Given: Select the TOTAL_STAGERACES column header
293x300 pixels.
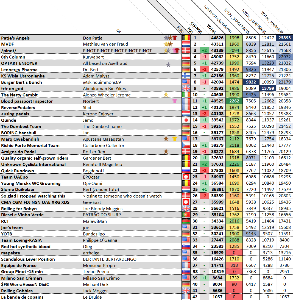Looking at the screenshot, I should click(237, 21).
